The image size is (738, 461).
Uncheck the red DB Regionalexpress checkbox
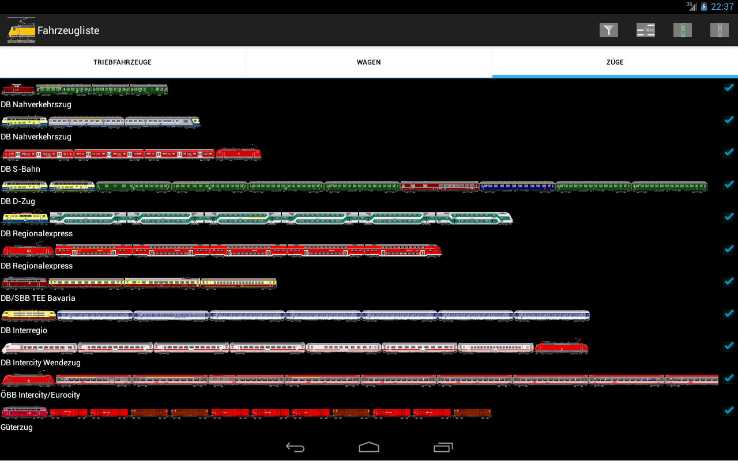tap(729, 250)
